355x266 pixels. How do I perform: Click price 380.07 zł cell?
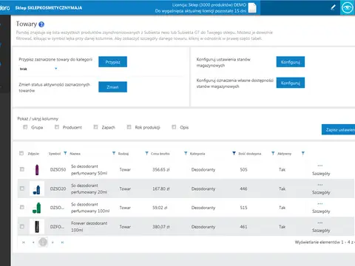(160, 227)
